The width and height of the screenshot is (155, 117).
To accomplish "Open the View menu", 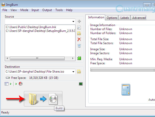I will (x=14, y=10).
